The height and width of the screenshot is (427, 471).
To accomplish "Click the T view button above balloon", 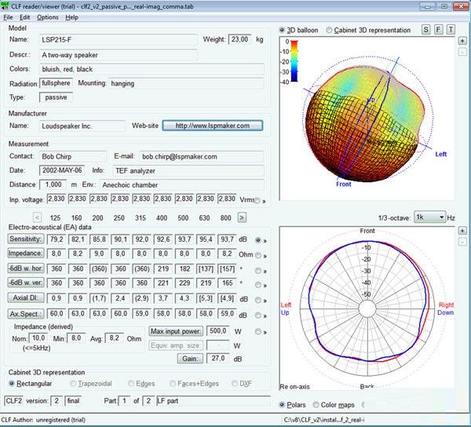I will pyautogui.click(x=451, y=30).
